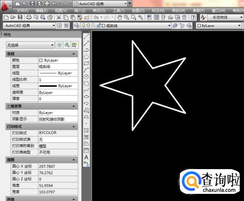Select the Construction Line tool
This screenshot has height=201, width=244.
[86, 43]
